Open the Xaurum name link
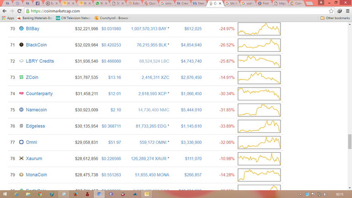Viewport: 352px width, 198px height. point(34,159)
